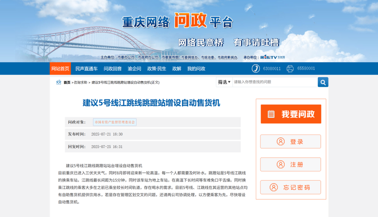Image resolution: width=378 pixels, height=217 pixels.
Task: Go to 我的问政 in the navigation bar
Action: click(196, 69)
